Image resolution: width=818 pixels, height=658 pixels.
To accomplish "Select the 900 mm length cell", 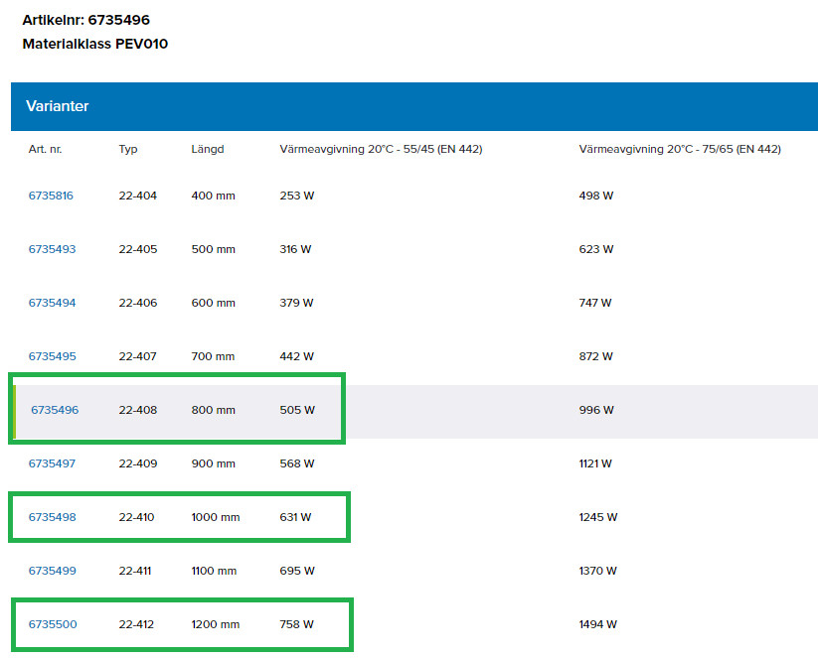I will tap(214, 463).
